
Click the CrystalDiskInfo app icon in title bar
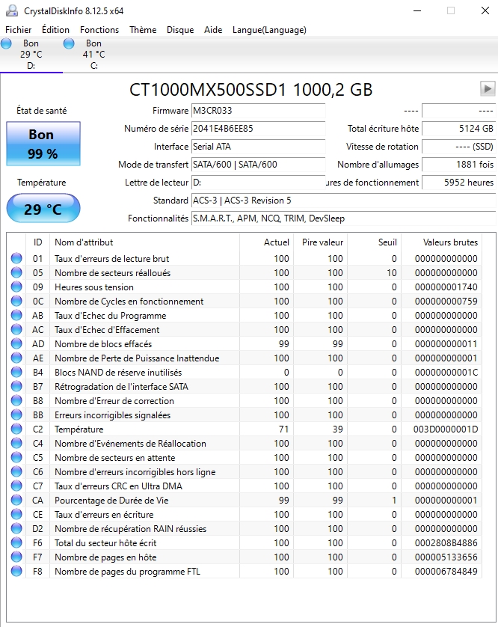click(x=12, y=10)
